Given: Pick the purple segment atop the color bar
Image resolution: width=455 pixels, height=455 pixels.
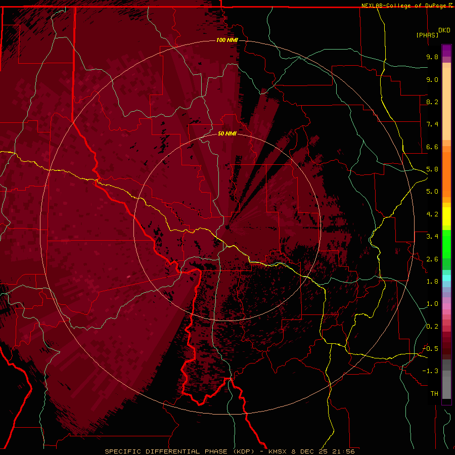Looking at the screenshot, I should [446, 51].
